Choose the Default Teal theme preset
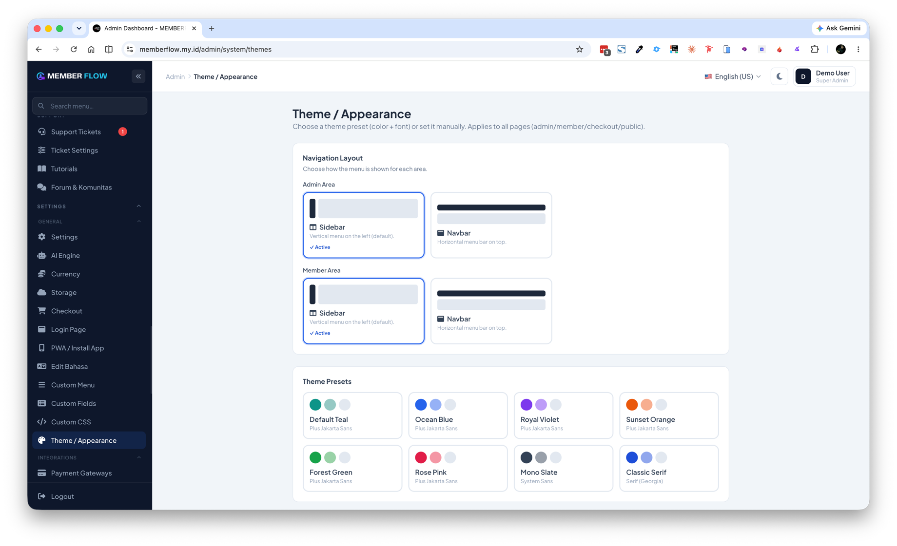 pyautogui.click(x=352, y=415)
